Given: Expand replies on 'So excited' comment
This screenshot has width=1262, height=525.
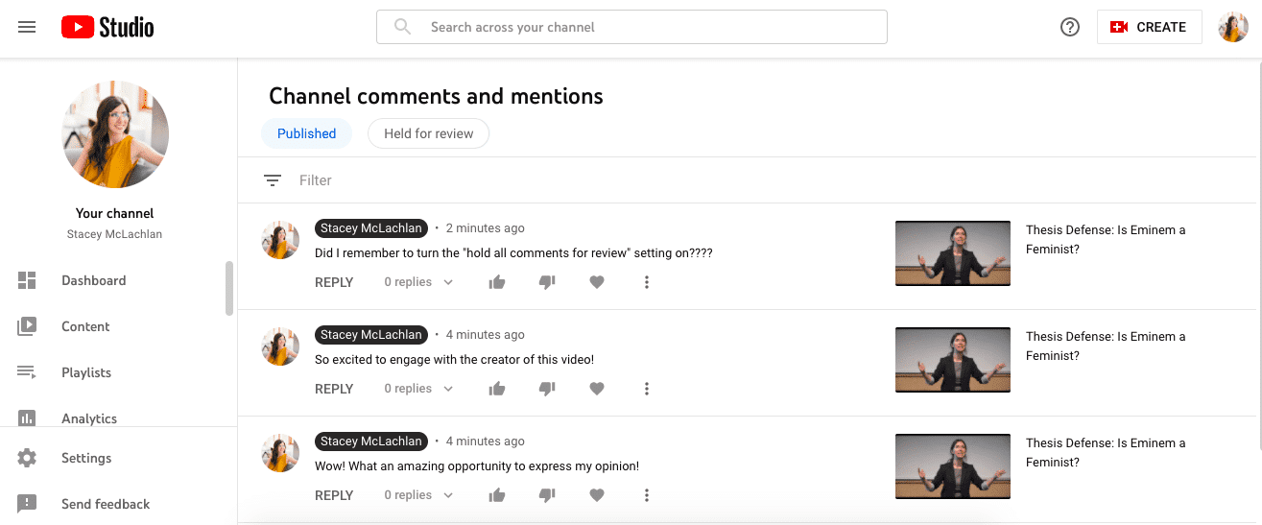Looking at the screenshot, I should 418,389.
